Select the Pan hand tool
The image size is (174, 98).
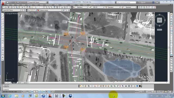point(44,7)
